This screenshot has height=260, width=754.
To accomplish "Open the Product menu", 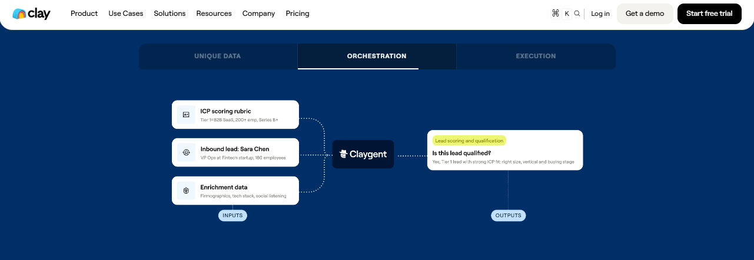I will click(84, 14).
